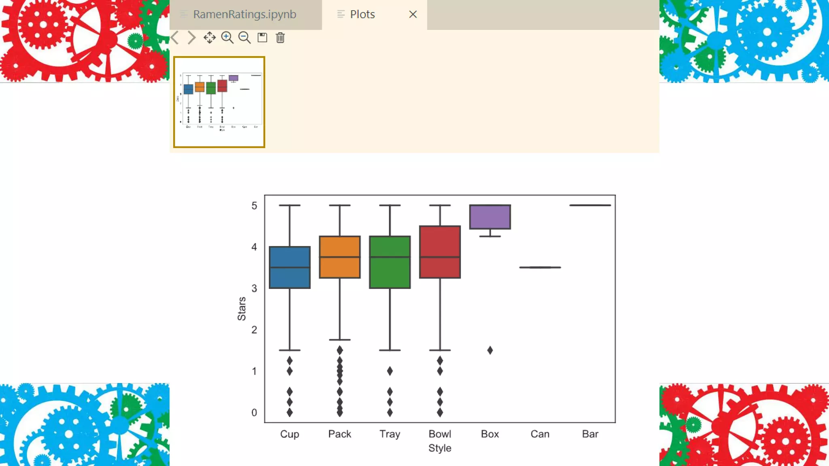Click the 'Can' axis category label
This screenshot has height=466, width=829.
click(540, 434)
